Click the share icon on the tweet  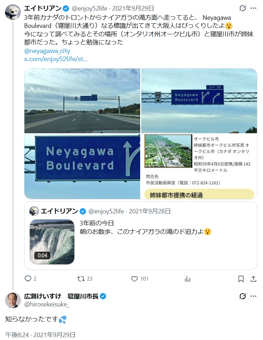click(x=253, y=279)
